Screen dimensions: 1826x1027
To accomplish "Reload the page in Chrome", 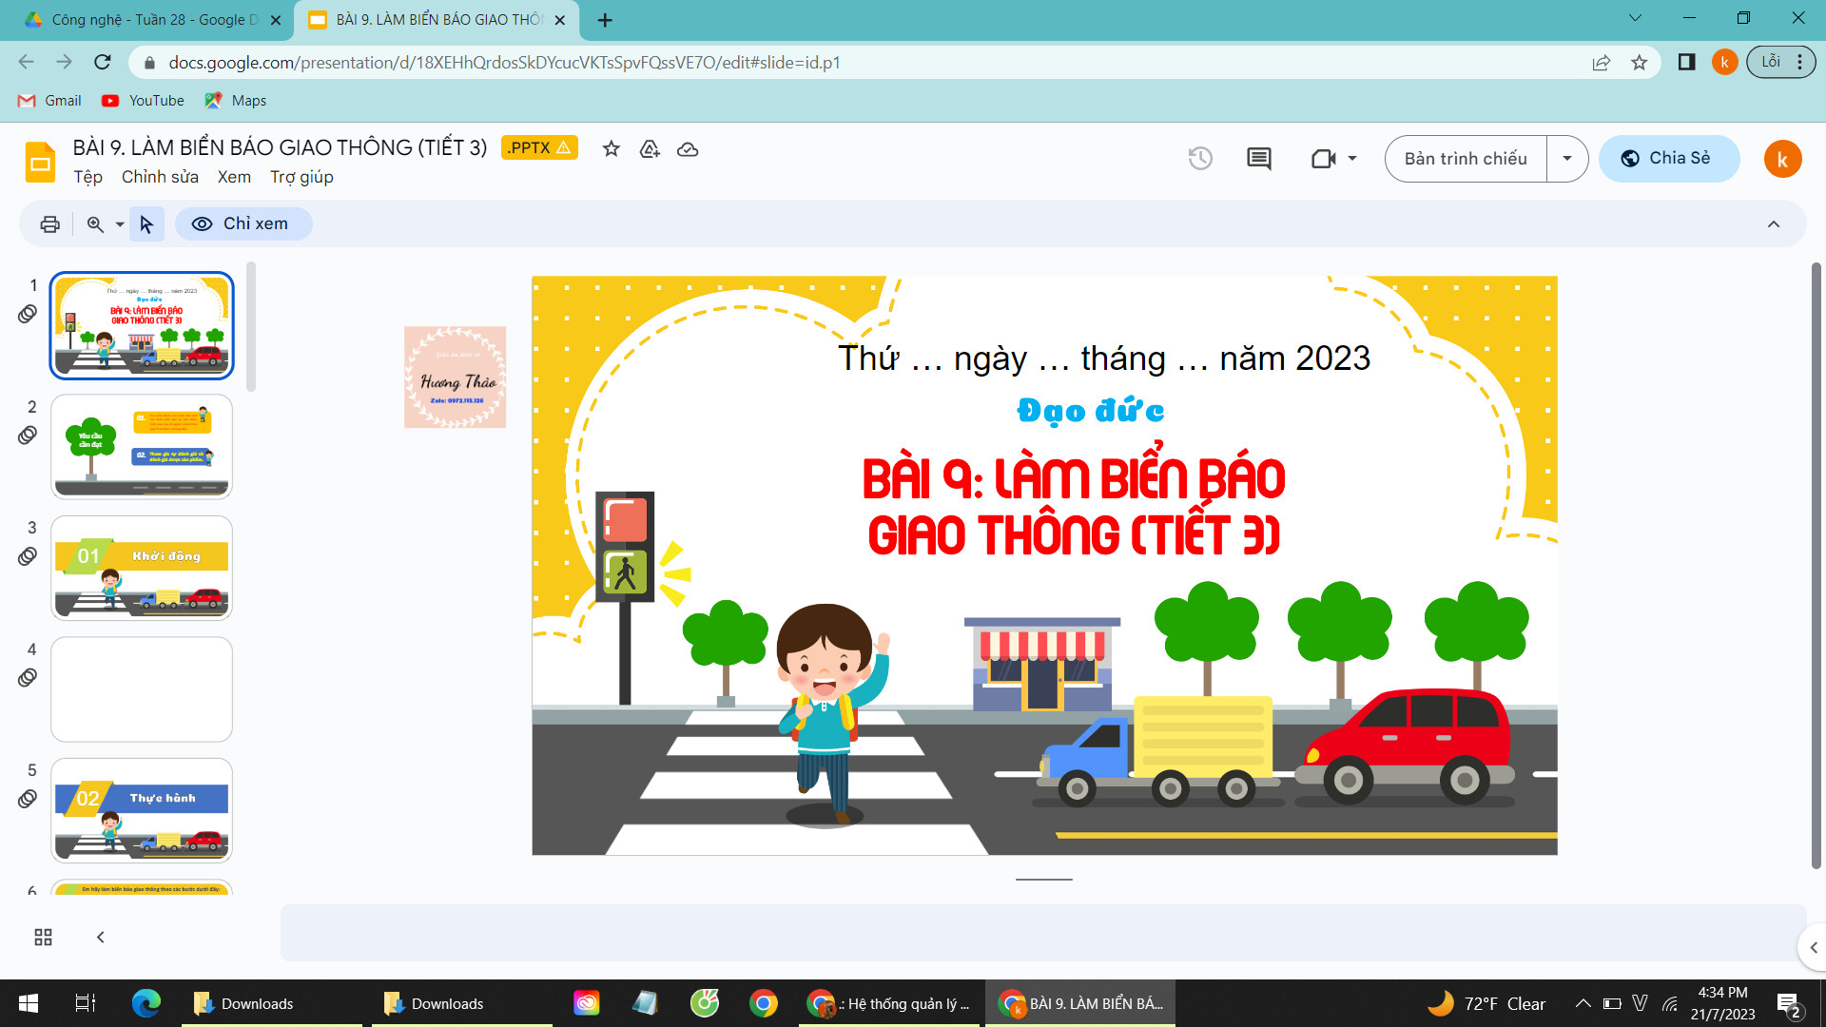I will click(103, 62).
